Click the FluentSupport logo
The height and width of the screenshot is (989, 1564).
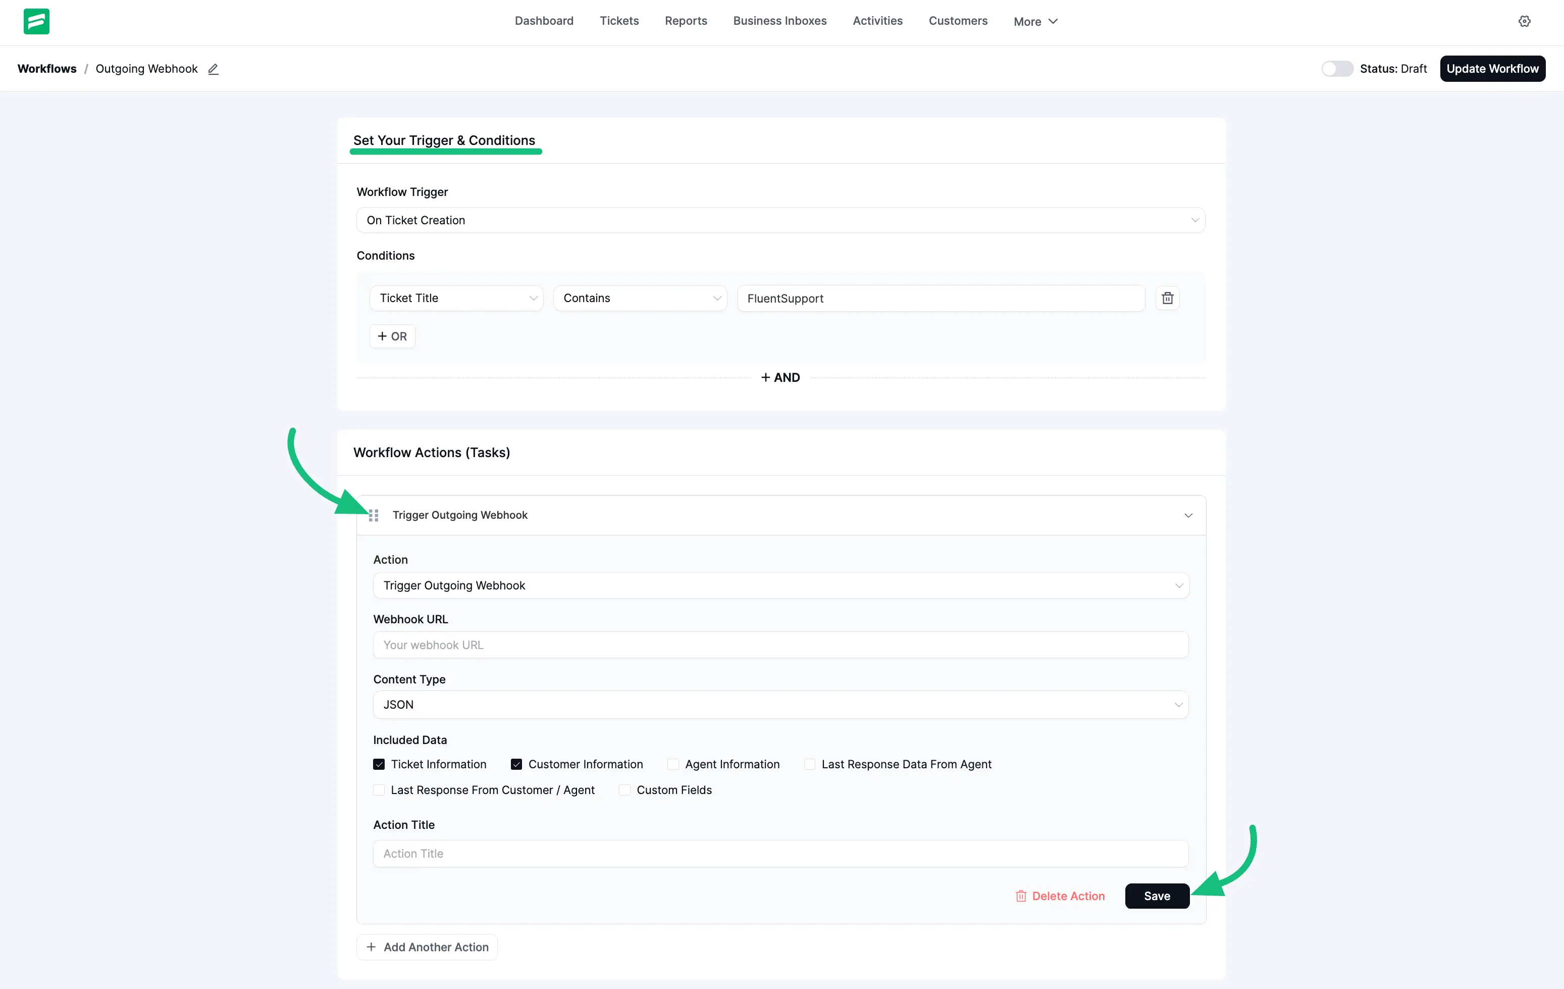37,21
